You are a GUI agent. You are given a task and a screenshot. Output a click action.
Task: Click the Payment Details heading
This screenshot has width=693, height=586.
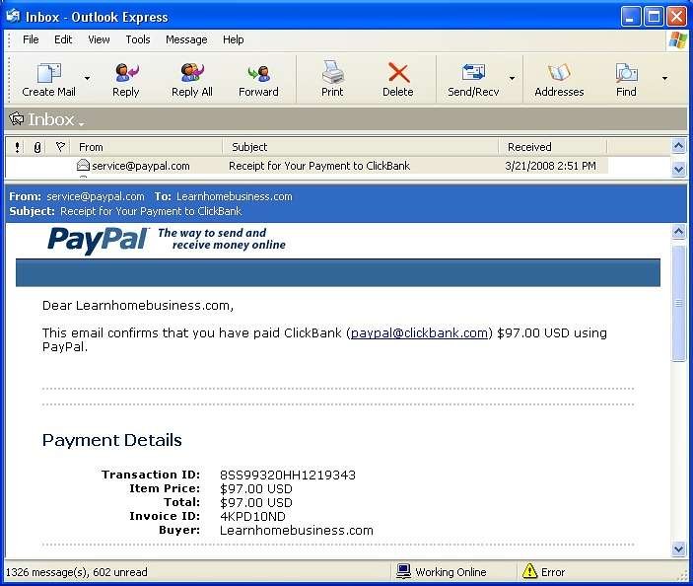pos(111,441)
